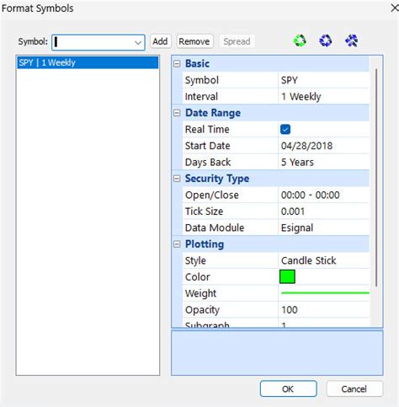This screenshot has height=407, width=399.
Task: Click the blue scattered arrows icon
Action: (351, 41)
